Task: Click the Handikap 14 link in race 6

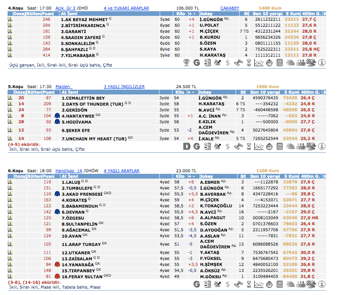Action: point(69,171)
